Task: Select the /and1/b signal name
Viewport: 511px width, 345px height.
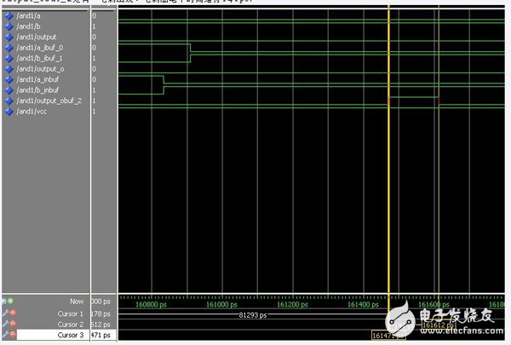Action: click(30, 26)
